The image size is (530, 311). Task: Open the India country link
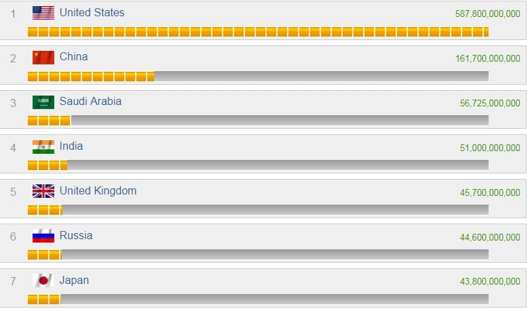tap(71, 146)
